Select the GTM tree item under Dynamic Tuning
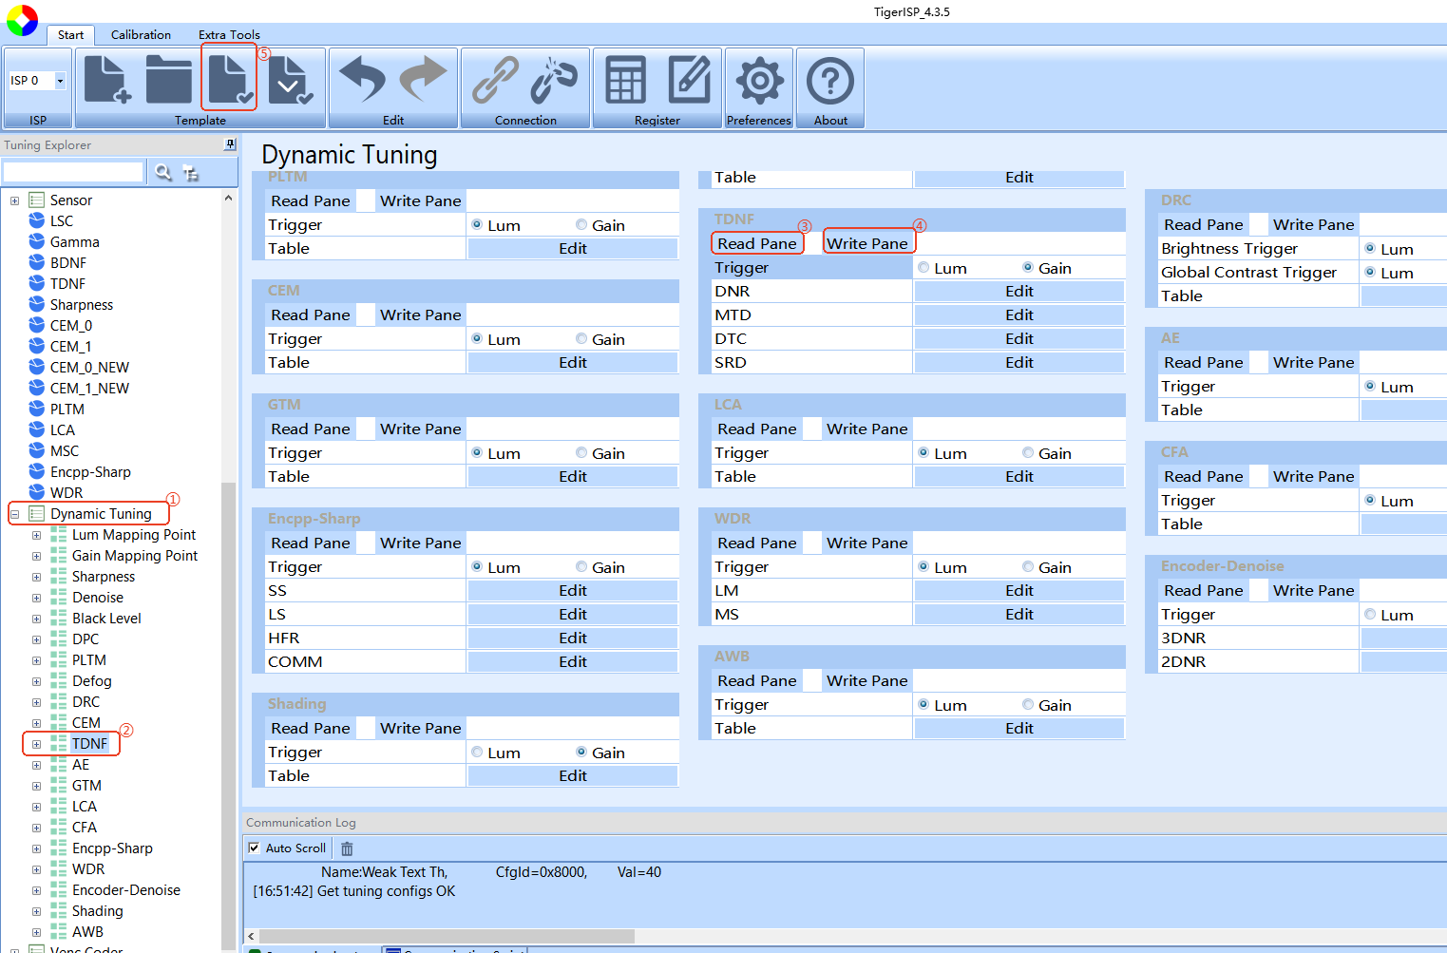1447x953 pixels. tap(86, 786)
